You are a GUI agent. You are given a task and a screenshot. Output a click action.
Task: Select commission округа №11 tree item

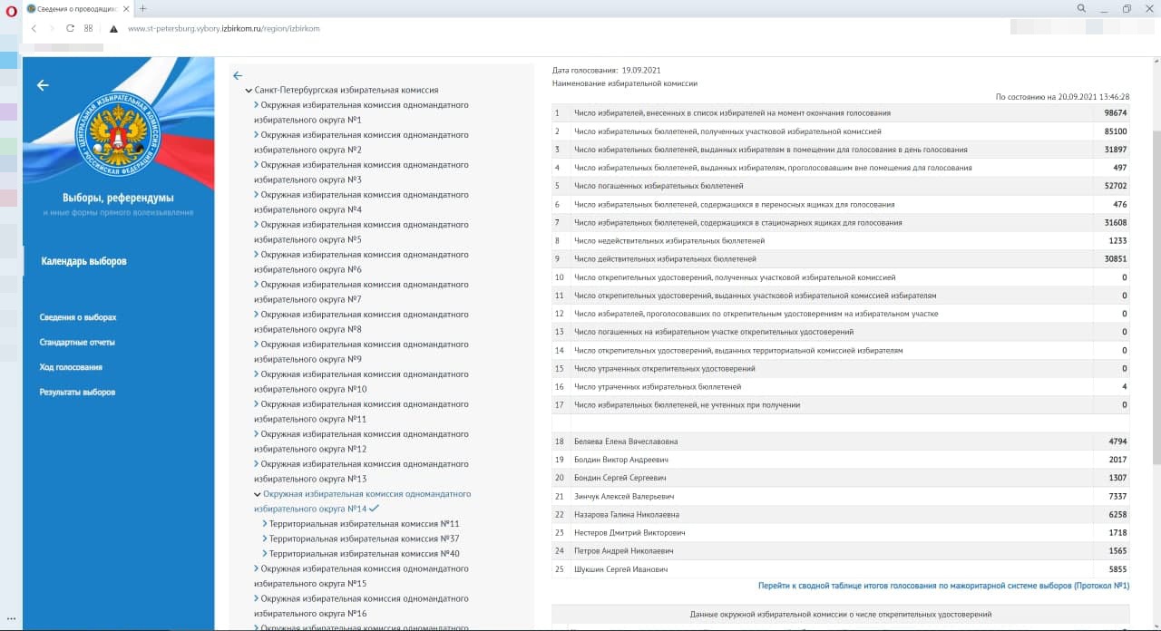361,412
